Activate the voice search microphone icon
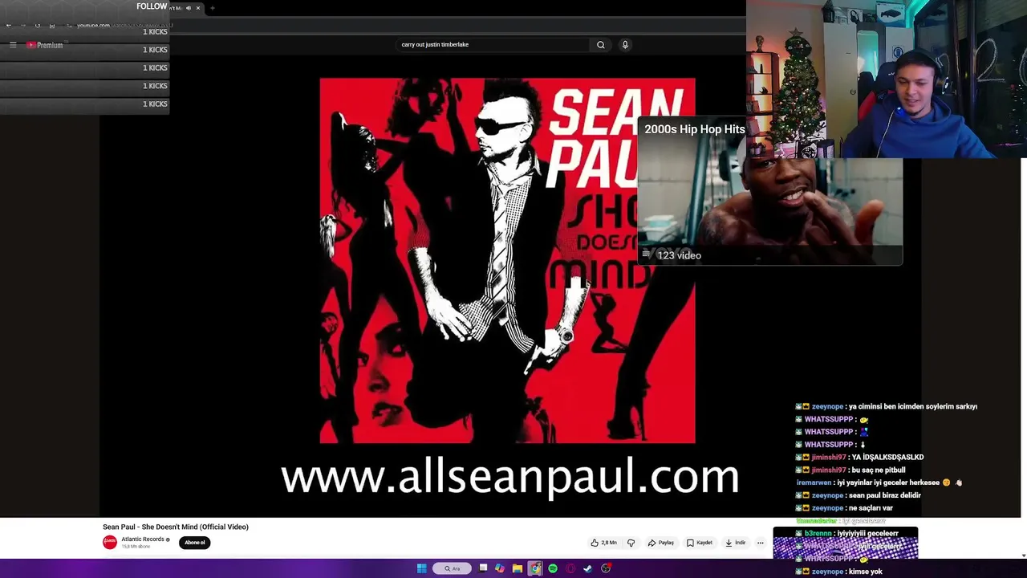Image resolution: width=1027 pixels, height=578 pixels. pyautogui.click(x=625, y=45)
